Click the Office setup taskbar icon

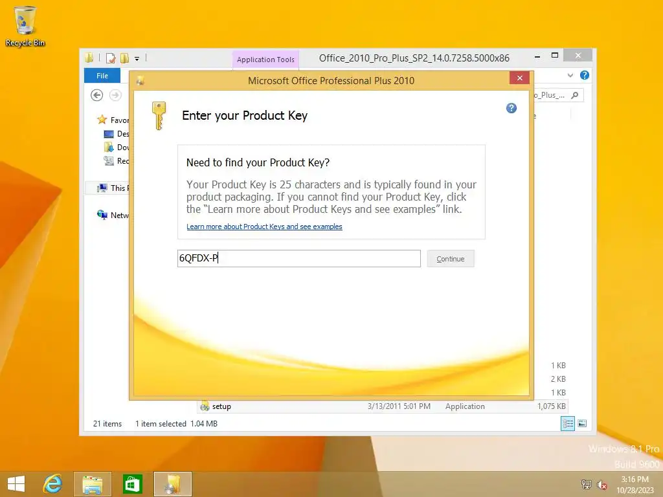(x=172, y=484)
